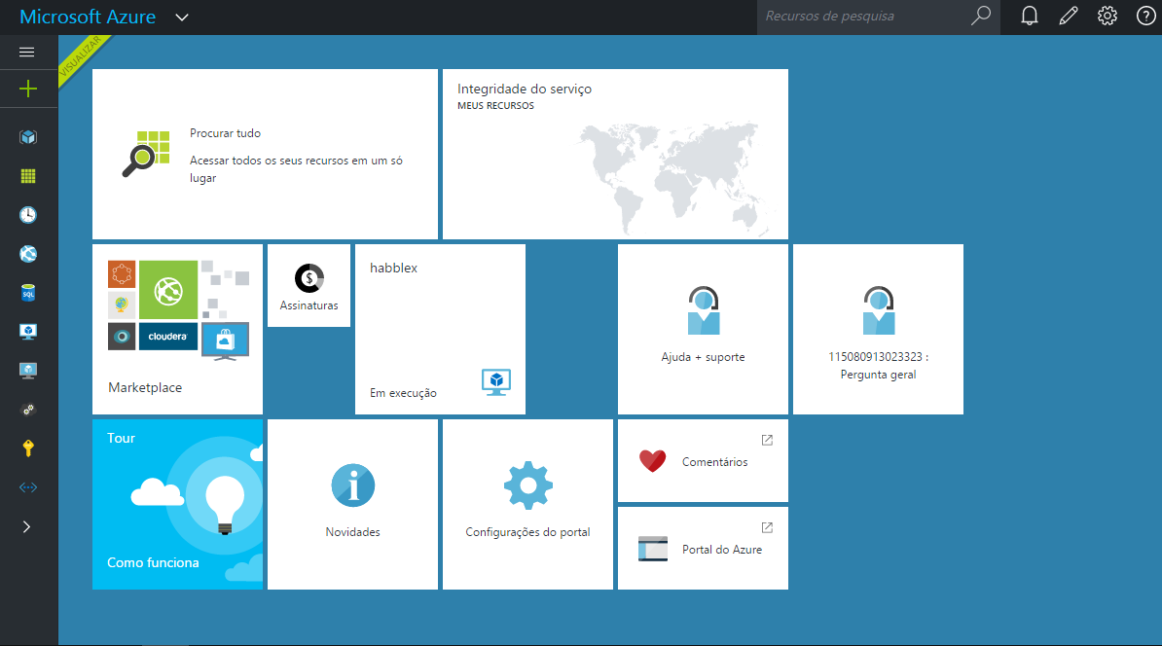Start the Tour Como funciona tile
The width and height of the screenshot is (1162, 646).
tap(178, 505)
